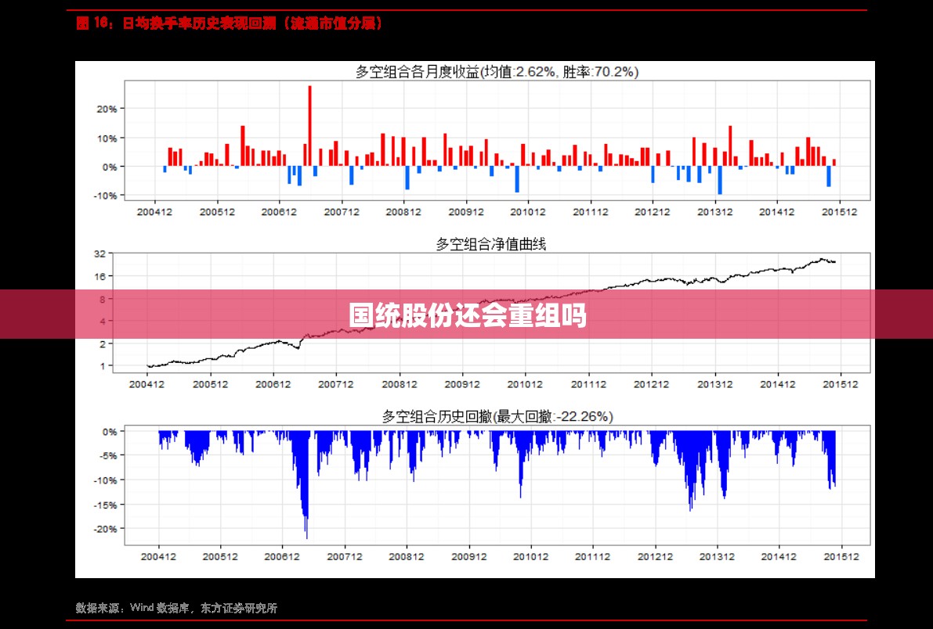The image size is (933, 629).
Task: Click the -15% label on drawdown axis
Action: click(x=105, y=505)
